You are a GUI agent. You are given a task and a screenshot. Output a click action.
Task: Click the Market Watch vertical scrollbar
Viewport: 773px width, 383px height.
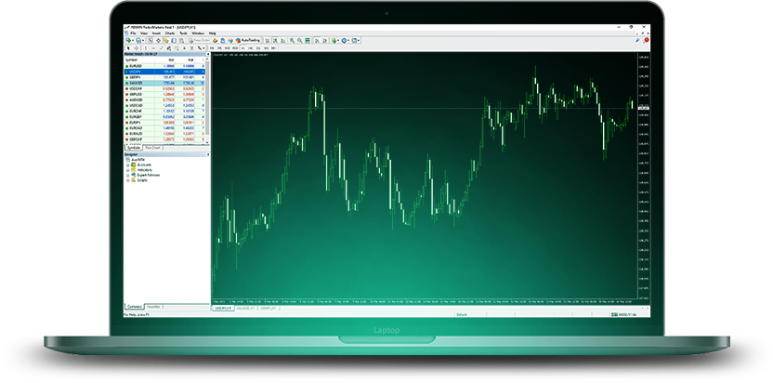click(207, 101)
